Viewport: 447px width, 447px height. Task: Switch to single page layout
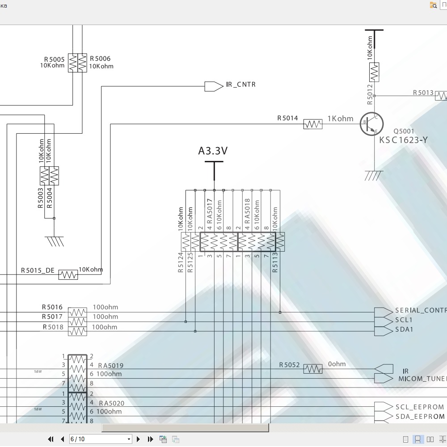[405, 439]
